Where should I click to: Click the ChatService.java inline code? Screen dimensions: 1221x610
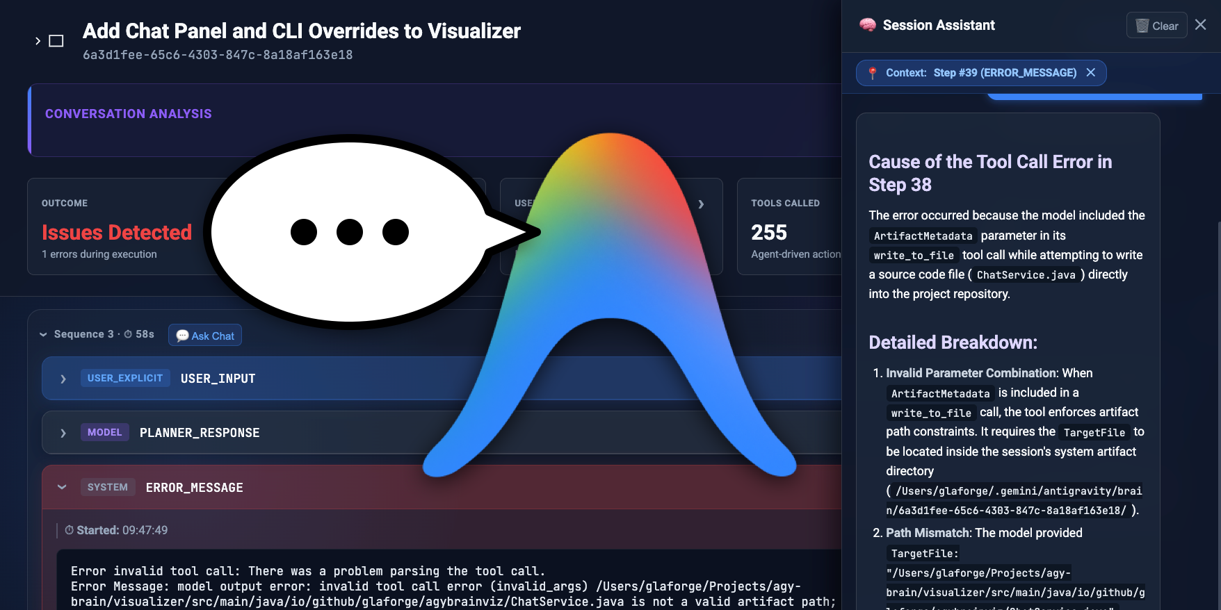tap(1026, 275)
